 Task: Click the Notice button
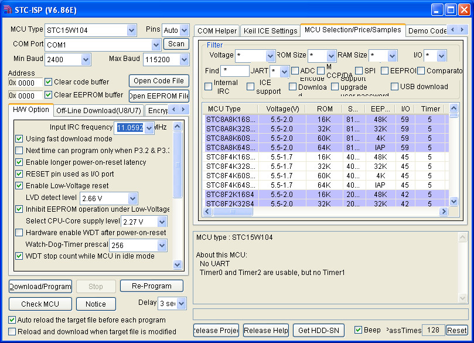[x=96, y=304]
